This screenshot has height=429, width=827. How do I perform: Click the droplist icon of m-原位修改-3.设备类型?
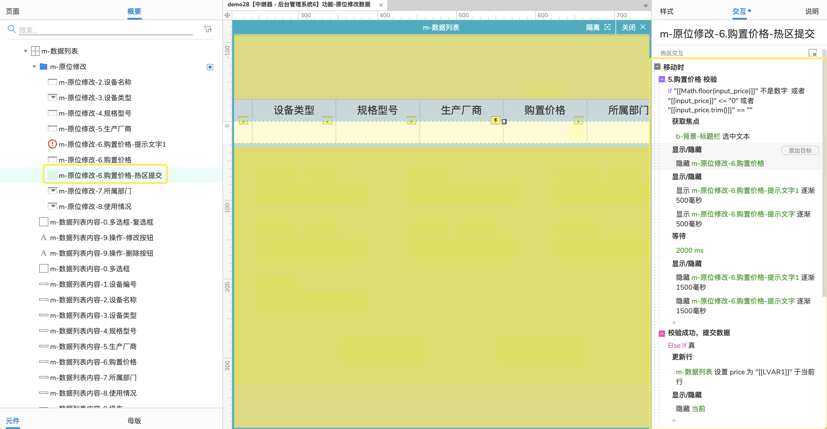(x=52, y=97)
